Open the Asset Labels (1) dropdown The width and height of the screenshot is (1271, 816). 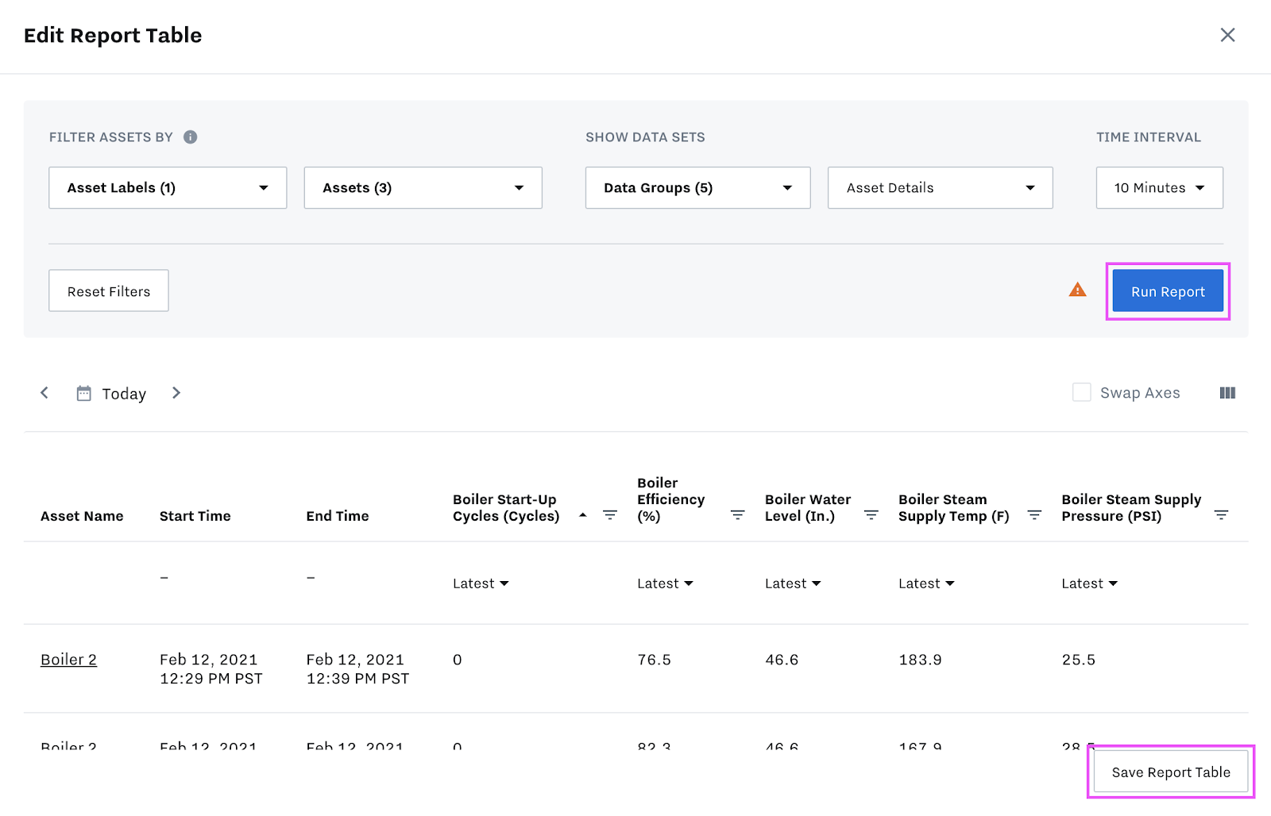tap(168, 188)
